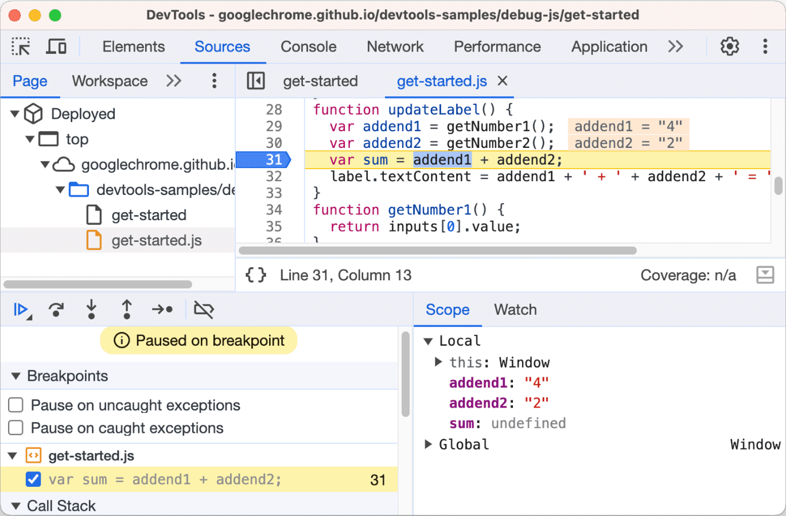Image resolution: width=786 pixels, height=516 pixels.
Task: Enable Pause on caught exceptions
Action: pos(16,428)
